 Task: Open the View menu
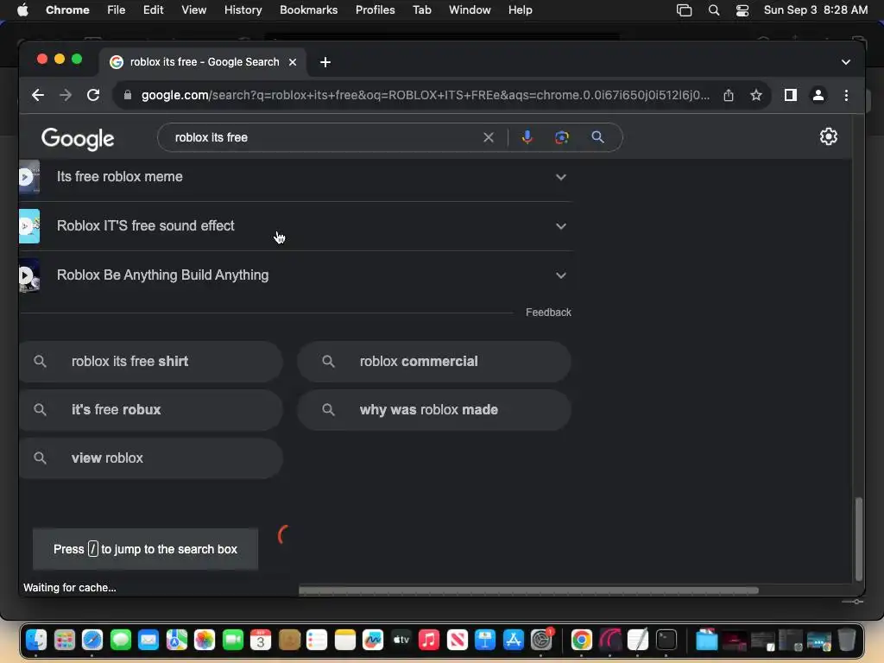click(193, 9)
